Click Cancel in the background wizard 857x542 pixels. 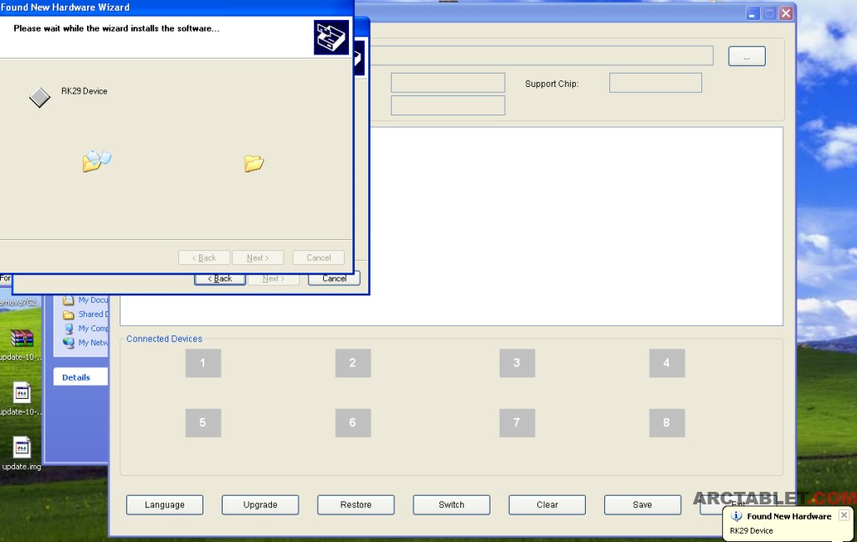pos(334,279)
